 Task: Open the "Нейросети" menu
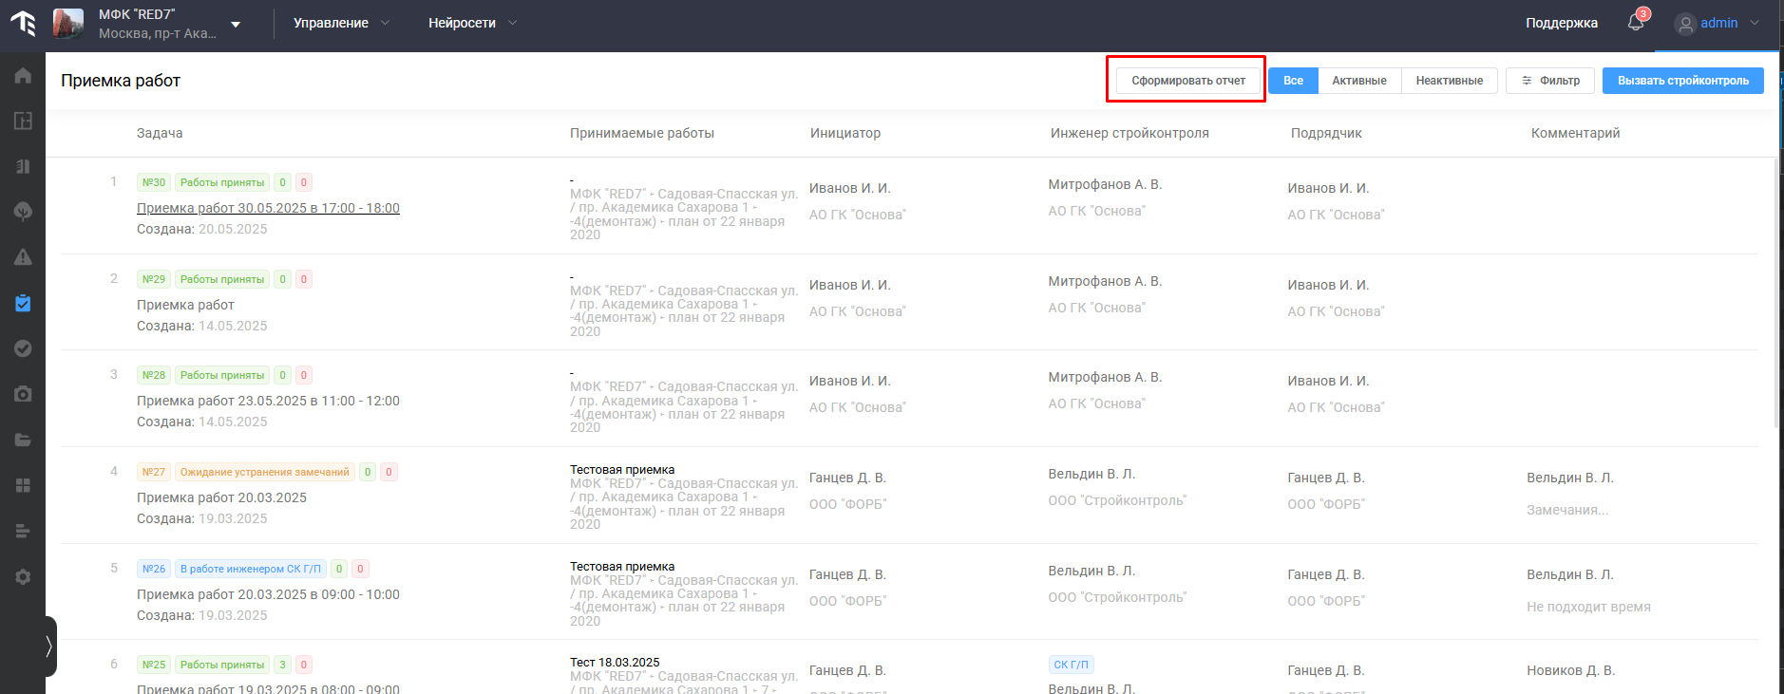pyautogui.click(x=471, y=23)
